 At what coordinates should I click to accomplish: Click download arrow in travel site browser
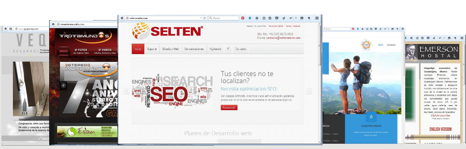tap(358, 29)
